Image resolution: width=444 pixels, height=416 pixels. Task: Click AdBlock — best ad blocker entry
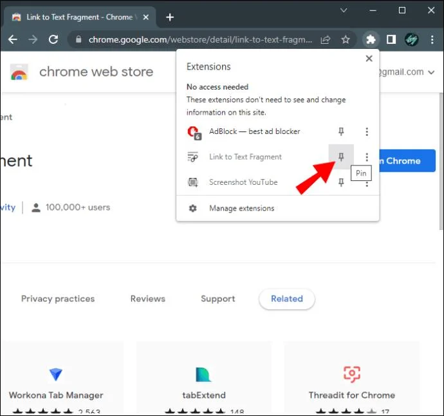(x=255, y=131)
